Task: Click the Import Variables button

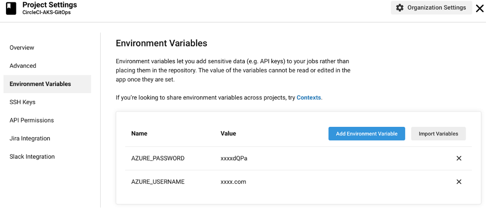Action: [x=438, y=134]
